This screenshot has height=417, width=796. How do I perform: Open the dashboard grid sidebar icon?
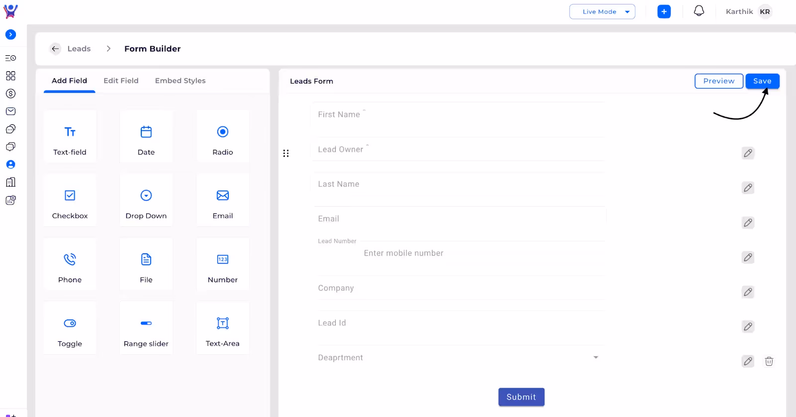click(x=10, y=76)
